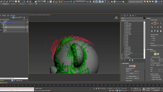Viewport: 163px width, 92px height.
Task: Open the Change Tracking dropdown
Action: click(x=137, y=78)
